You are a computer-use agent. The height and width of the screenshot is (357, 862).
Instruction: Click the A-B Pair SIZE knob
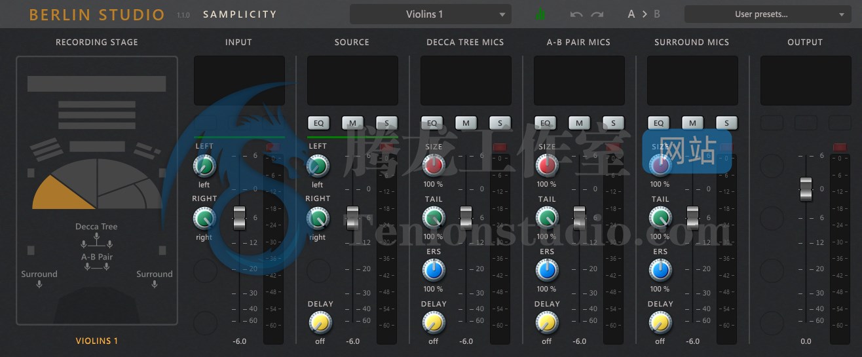[x=546, y=166]
